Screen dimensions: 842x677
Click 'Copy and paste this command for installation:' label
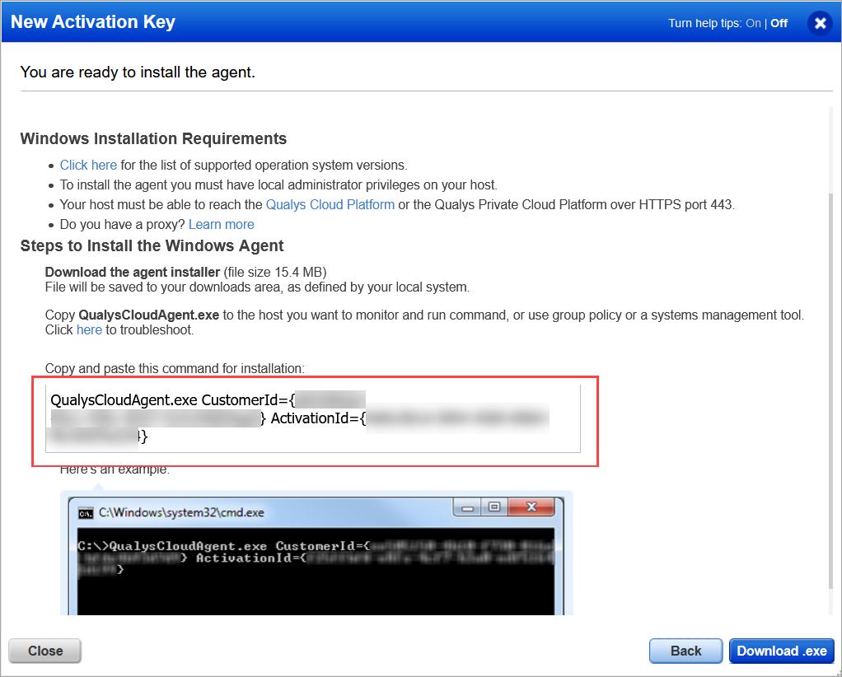(x=175, y=368)
